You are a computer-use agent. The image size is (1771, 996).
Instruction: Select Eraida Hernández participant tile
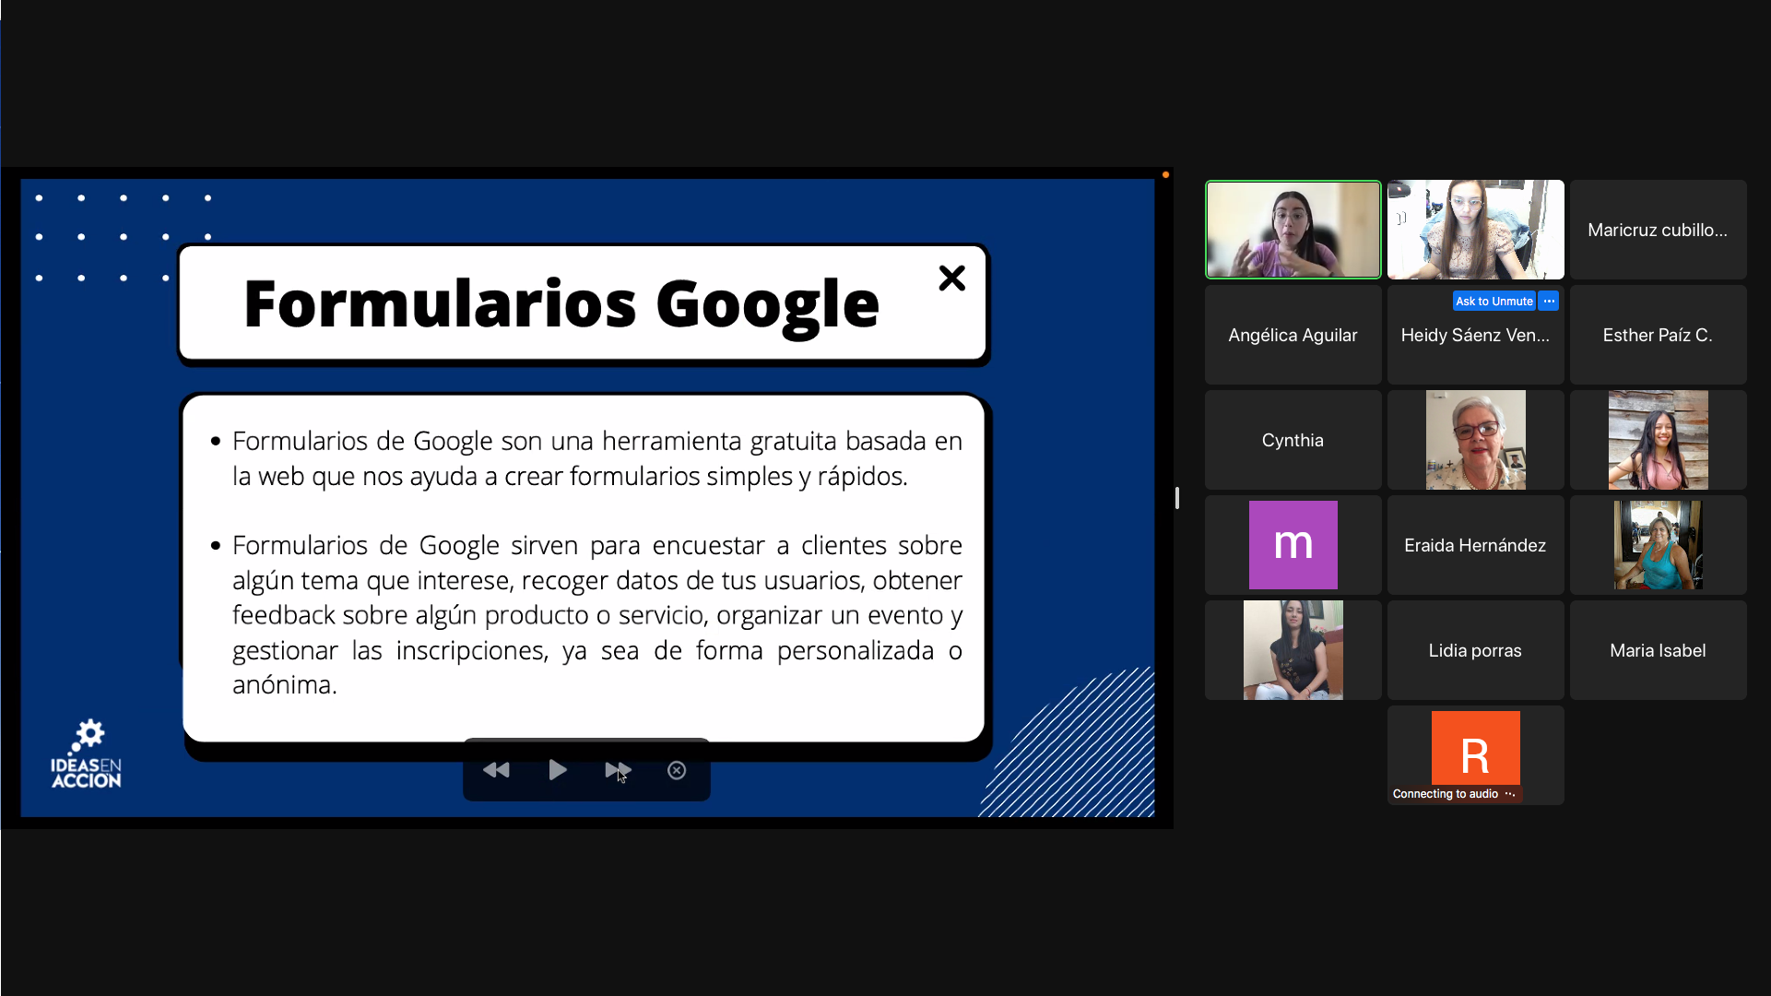pyautogui.click(x=1475, y=545)
